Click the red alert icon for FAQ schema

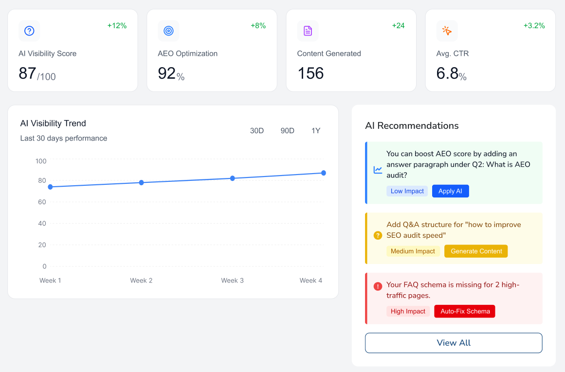pyautogui.click(x=378, y=286)
